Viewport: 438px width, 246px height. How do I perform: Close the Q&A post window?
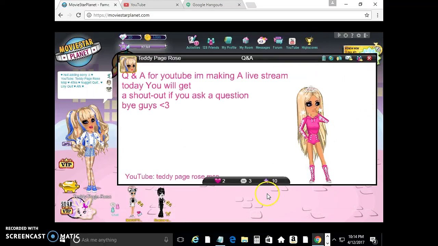point(369,58)
